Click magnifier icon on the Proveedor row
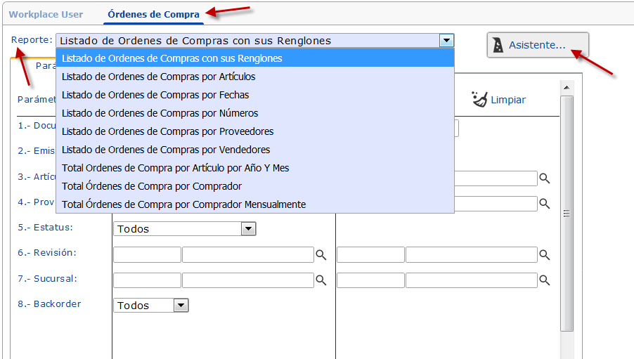This screenshot has width=634, height=359. [544, 204]
